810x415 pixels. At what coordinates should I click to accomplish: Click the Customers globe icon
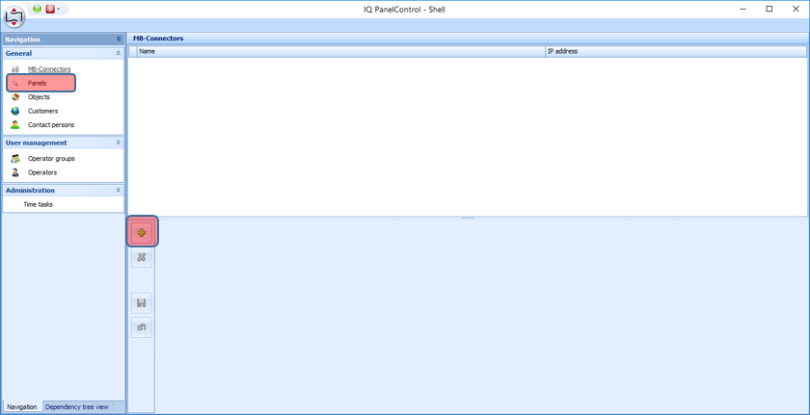click(15, 111)
